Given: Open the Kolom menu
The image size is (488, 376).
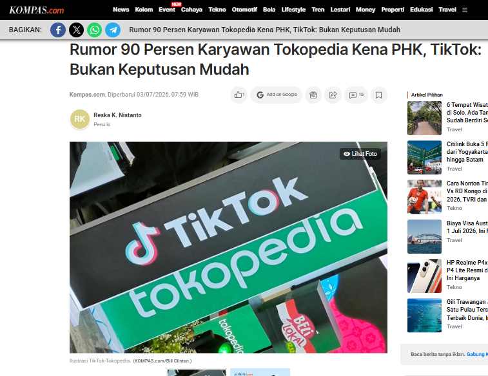Looking at the screenshot, I should [x=144, y=10].
